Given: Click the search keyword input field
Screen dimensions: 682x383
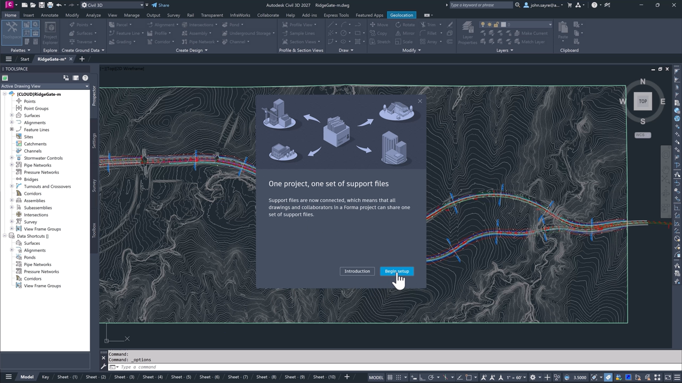Looking at the screenshot, I should (481, 5).
